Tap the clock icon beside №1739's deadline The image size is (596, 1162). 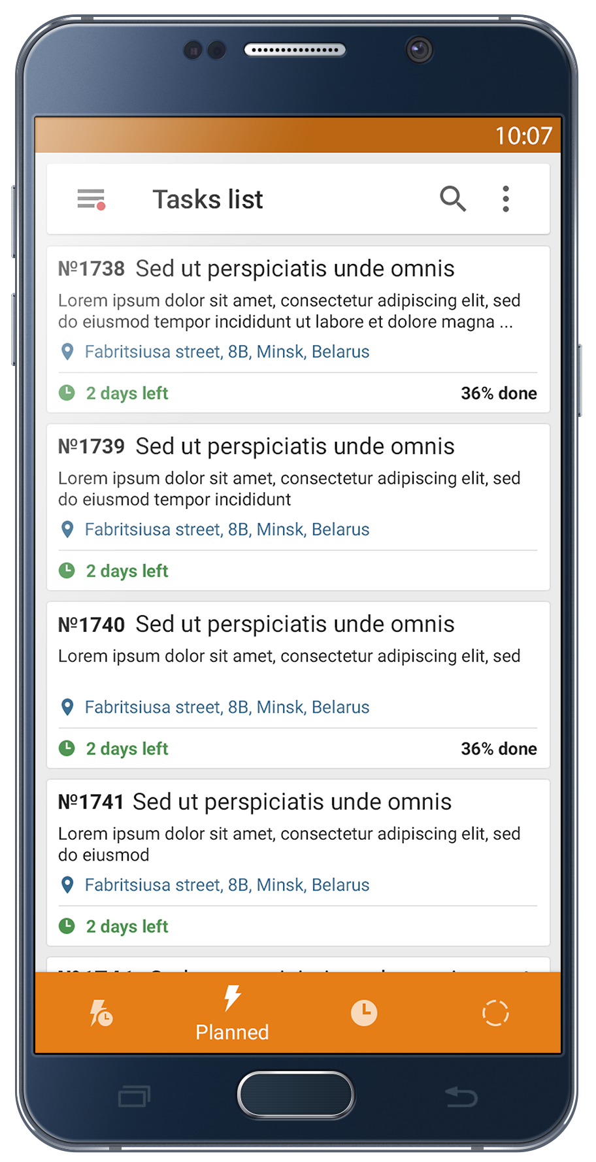click(x=67, y=570)
